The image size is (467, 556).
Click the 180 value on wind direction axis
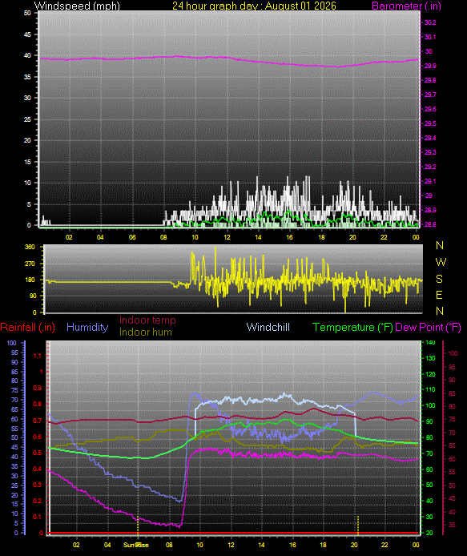[x=30, y=280]
